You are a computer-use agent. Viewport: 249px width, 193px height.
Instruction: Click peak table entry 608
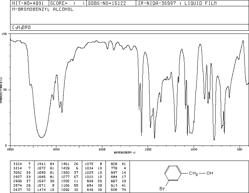(x=114, y=190)
